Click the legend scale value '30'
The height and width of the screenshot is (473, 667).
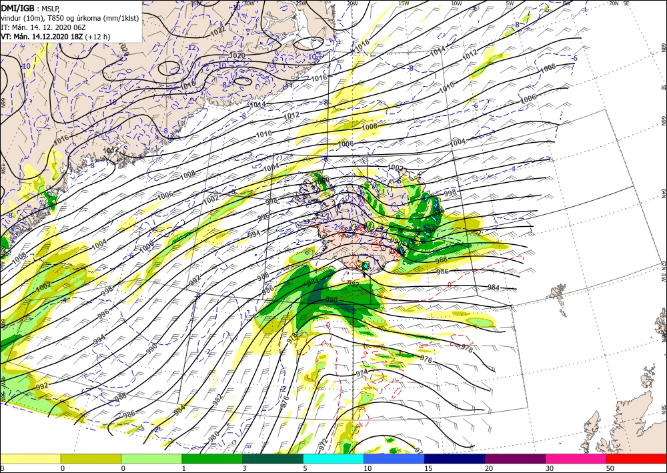pyautogui.click(x=550, y=469)
